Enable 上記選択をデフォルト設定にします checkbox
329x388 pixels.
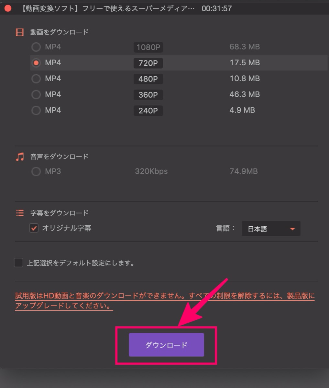tap(19, 263)
